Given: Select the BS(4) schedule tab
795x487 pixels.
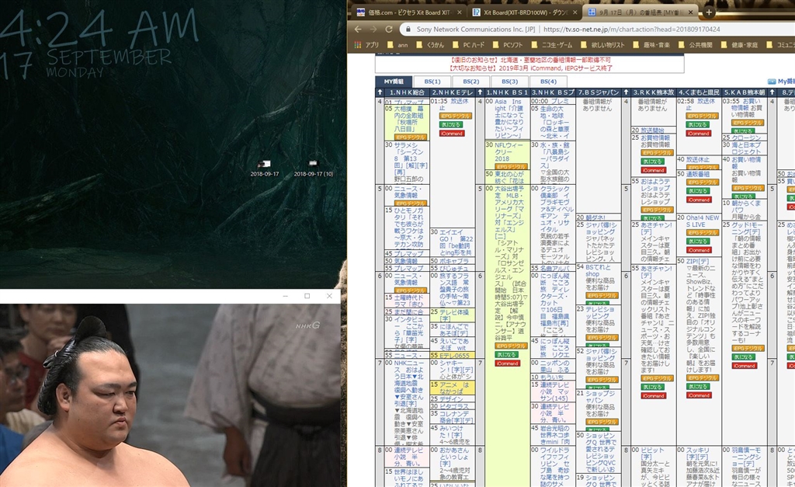Looking at the screenshot, I should 548,82.
